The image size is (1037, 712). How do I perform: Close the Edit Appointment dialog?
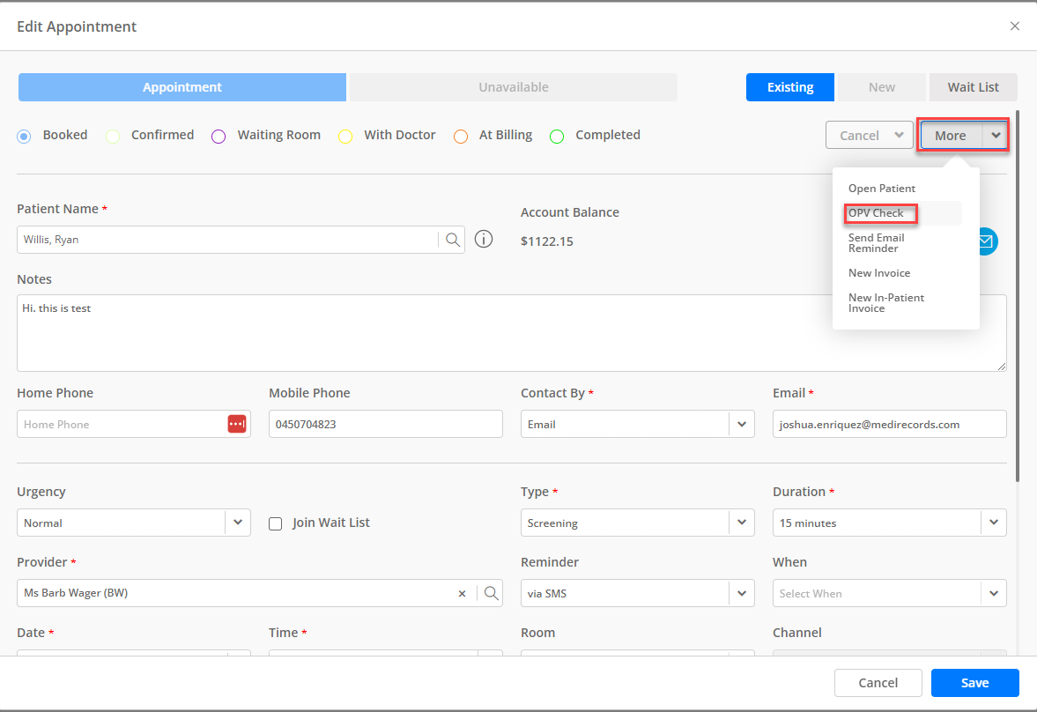1014,26
